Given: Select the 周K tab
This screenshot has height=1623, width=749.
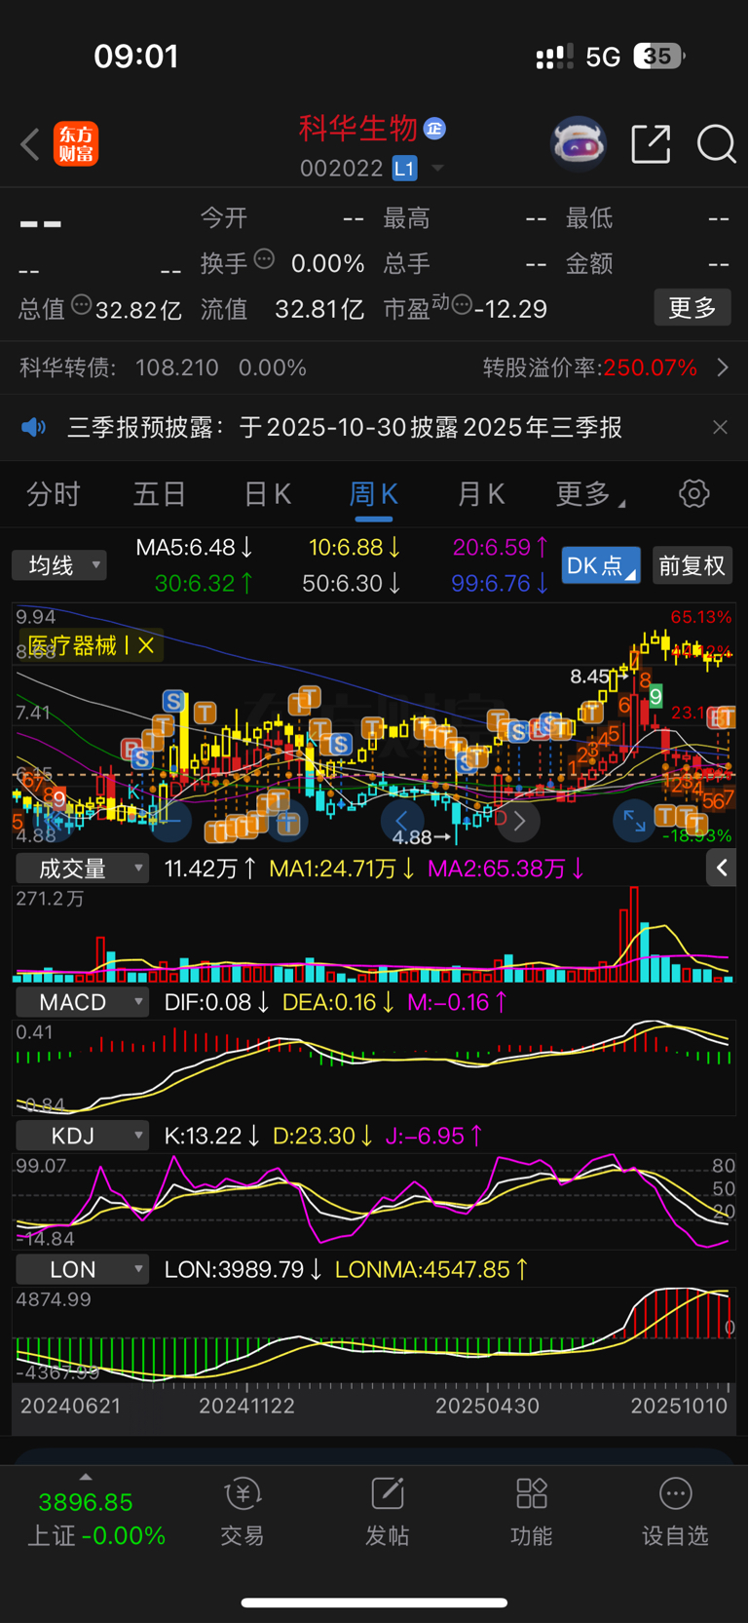Looking at the screenshot, I should tap(373, 494).
